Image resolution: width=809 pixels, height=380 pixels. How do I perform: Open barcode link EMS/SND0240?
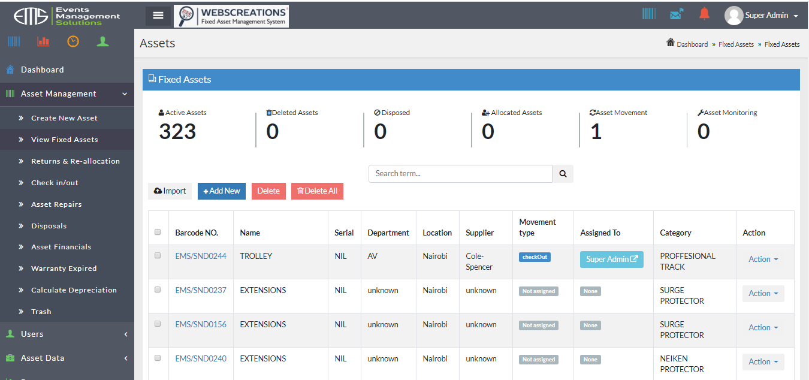(x=201, y=358)
